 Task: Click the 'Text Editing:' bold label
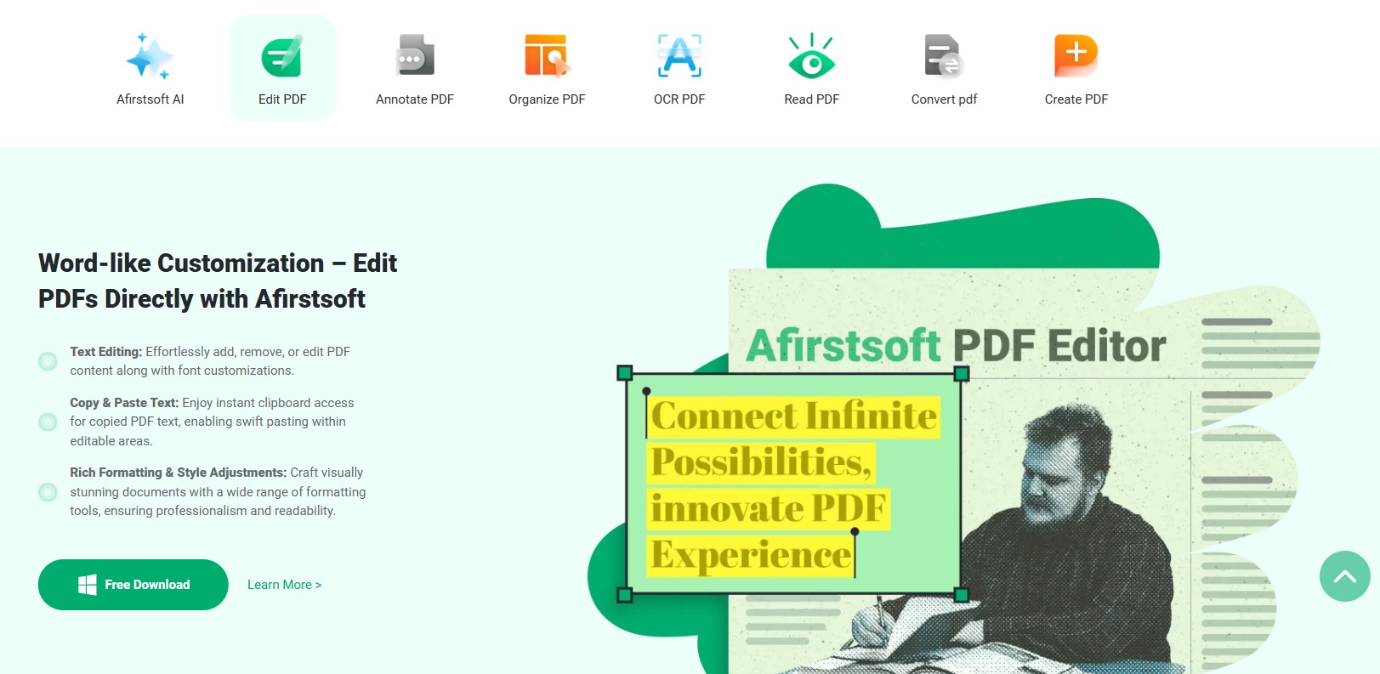[x=105, y=352]
